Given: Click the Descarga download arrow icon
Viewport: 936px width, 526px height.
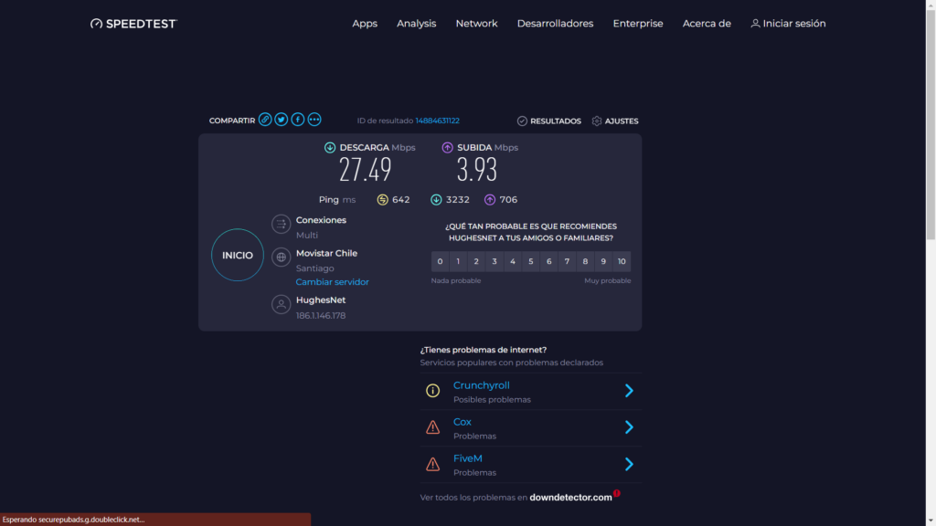Looking at the screenshot, I should [329, 147].
